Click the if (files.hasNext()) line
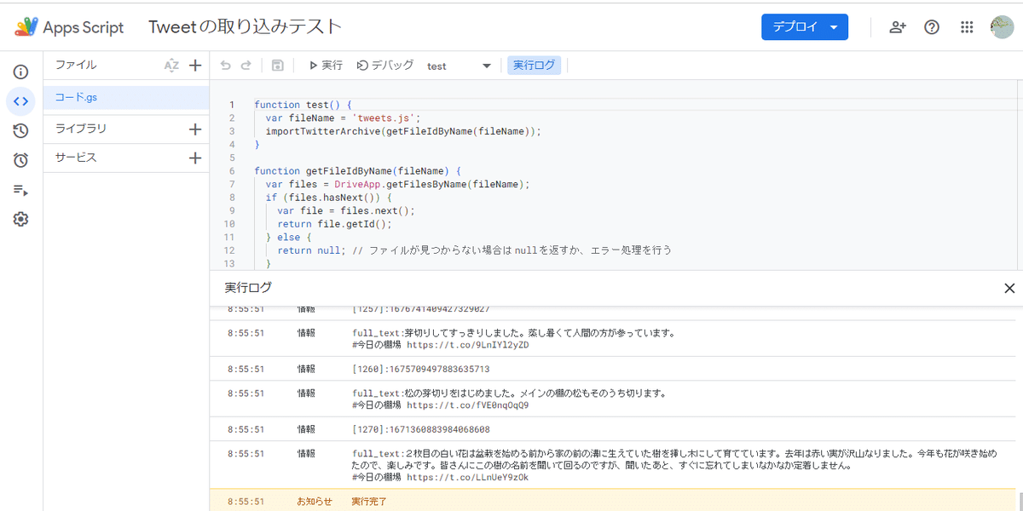Viewport: 1023px width, 511px height. pos(328,198)
